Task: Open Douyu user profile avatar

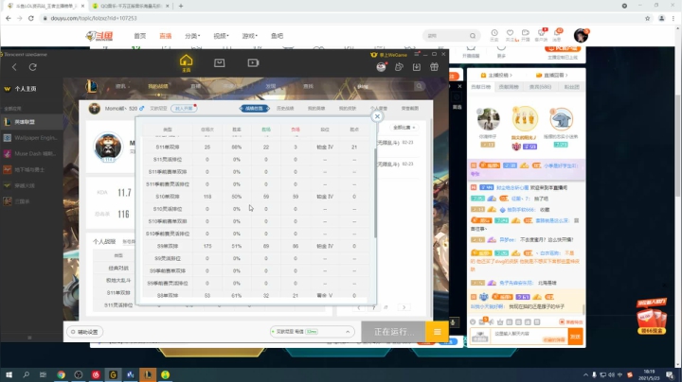Action: 581,36
